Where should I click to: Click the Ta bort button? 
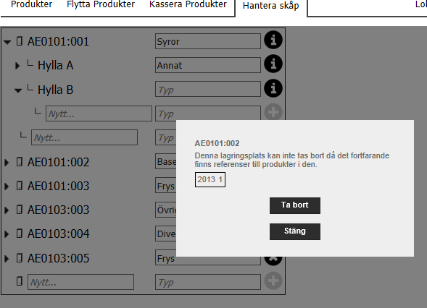[295, 205]
